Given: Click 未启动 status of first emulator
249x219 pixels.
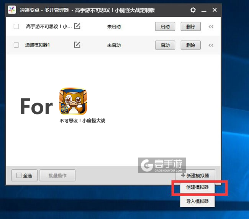Looking at the screenshot, I should tap(114, 27).
